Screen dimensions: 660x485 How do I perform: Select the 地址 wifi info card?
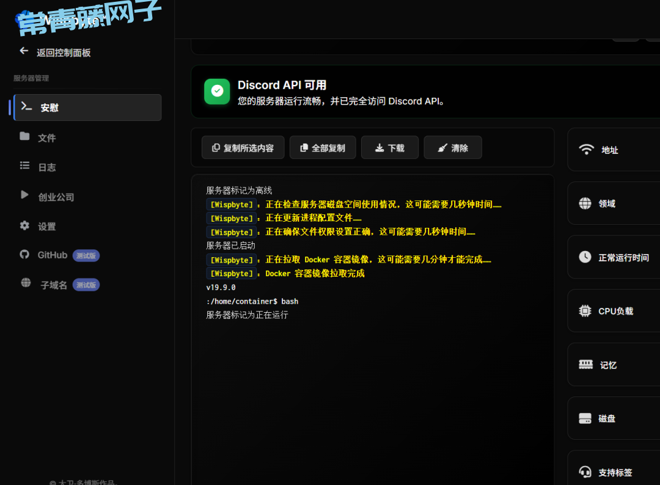[614, 150]
